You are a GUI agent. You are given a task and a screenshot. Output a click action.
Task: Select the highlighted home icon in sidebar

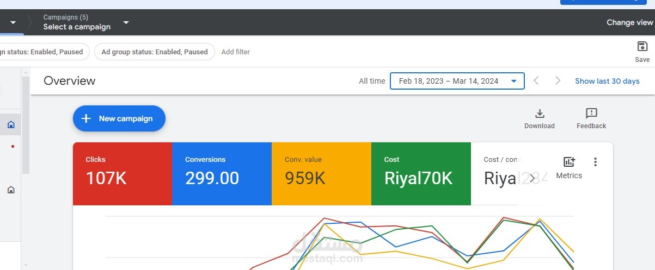point(11,124)
